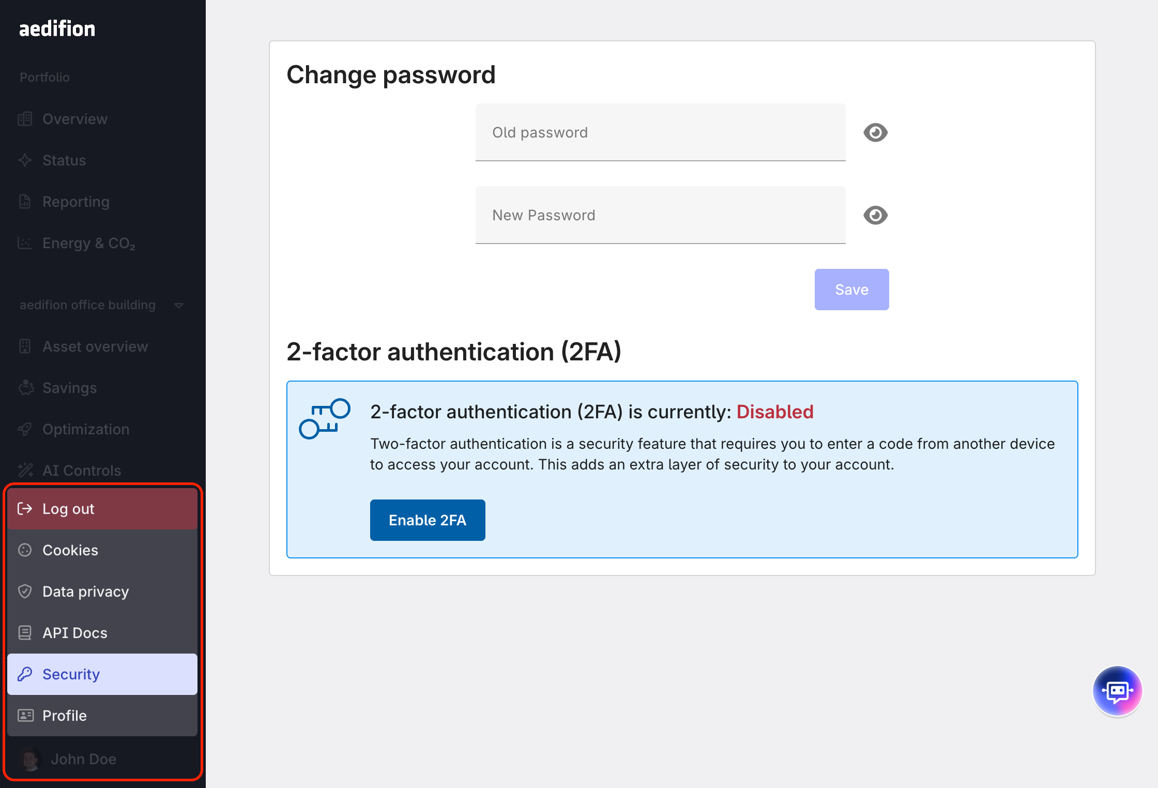Choose Log out from the menu

68,509
